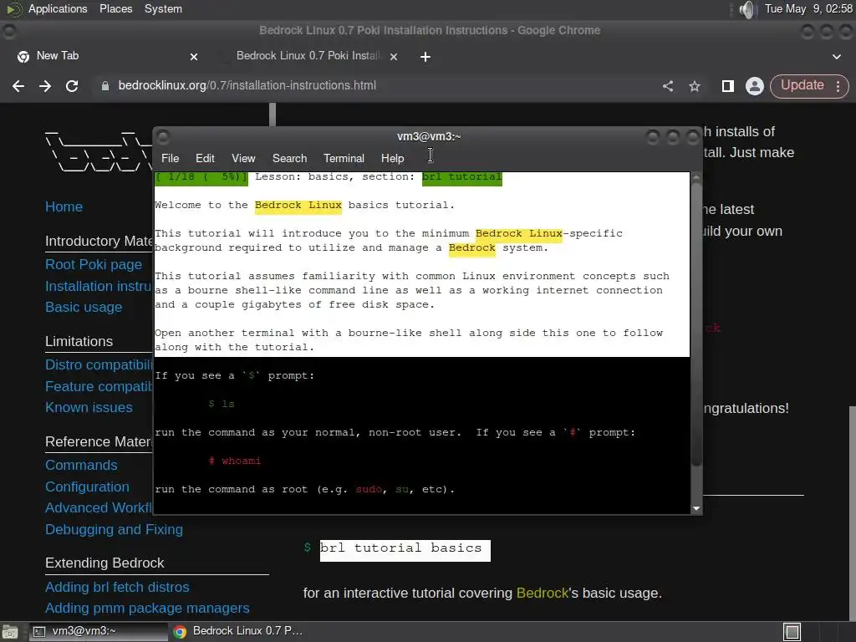Go forward using Chrome's forward arrow
Screen dimensions: 856x642
coord(45,86)
